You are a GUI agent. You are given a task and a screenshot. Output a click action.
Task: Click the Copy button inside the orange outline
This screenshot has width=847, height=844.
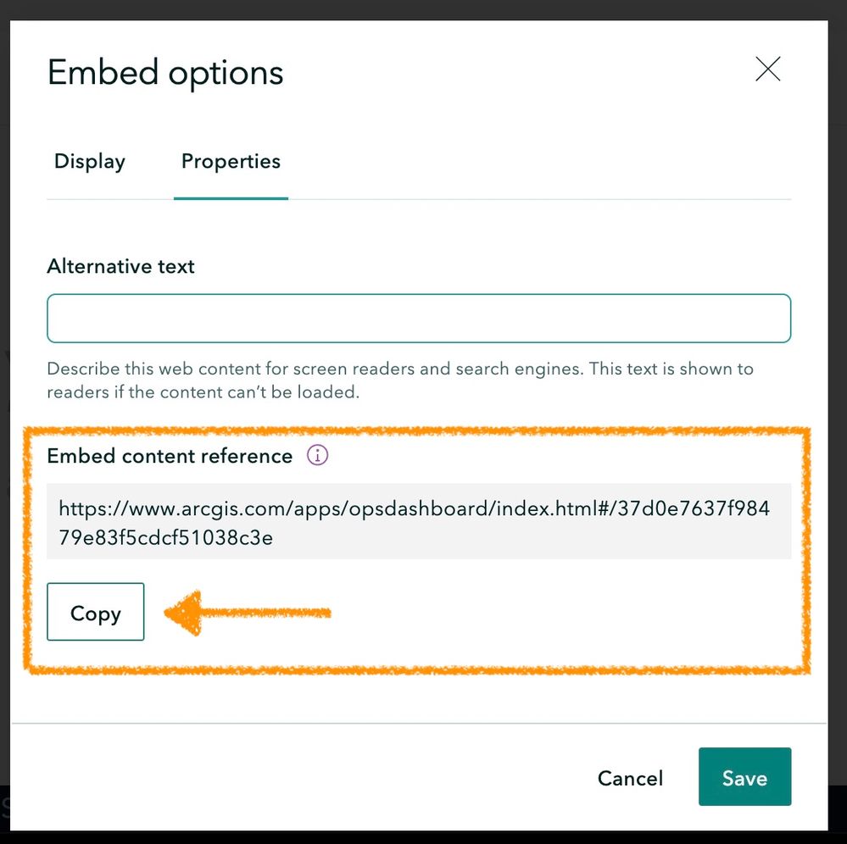95,612
